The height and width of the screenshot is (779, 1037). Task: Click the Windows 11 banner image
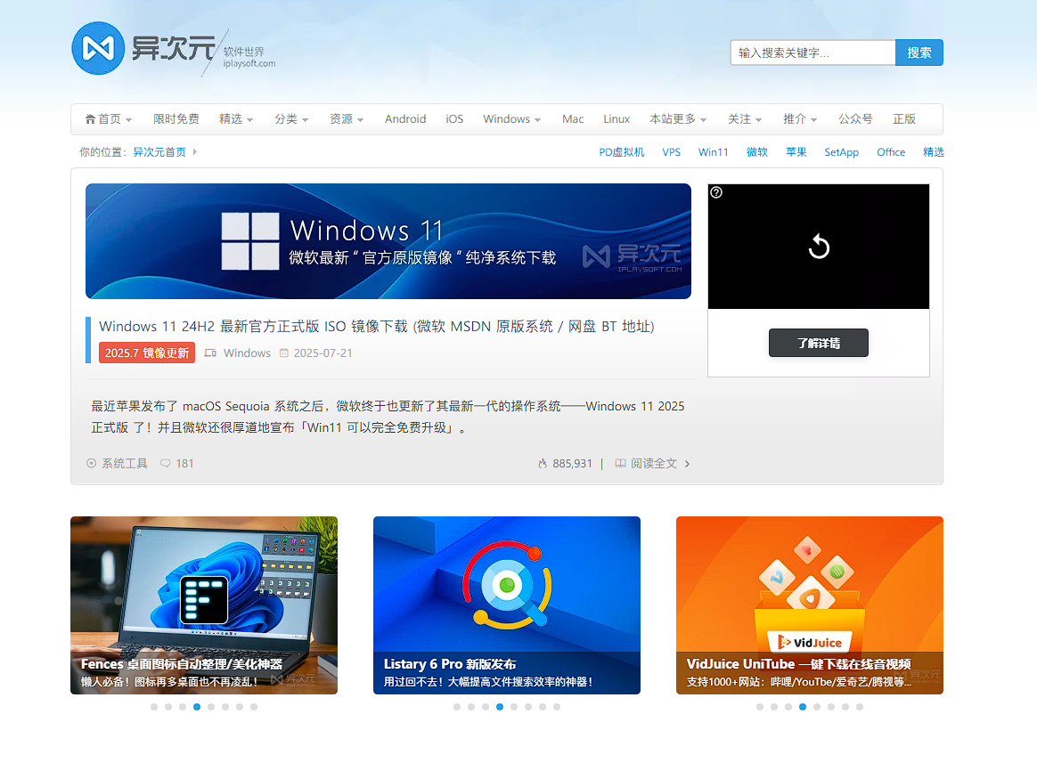tap(388, 241)
